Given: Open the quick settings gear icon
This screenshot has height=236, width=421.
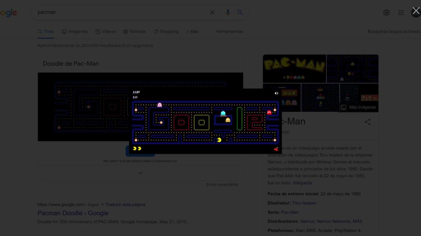Looking at the screenshot, I should pos(386,12).
